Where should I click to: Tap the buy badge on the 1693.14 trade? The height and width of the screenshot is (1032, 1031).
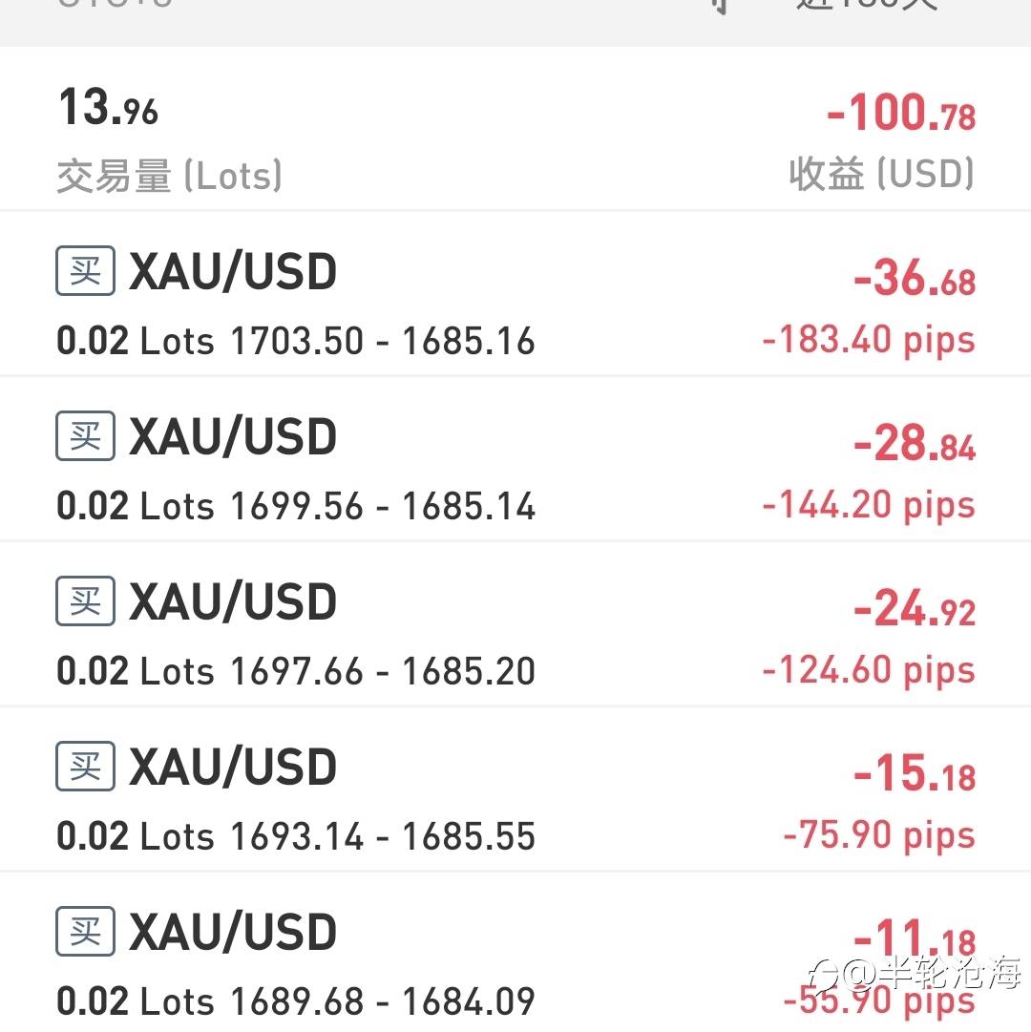[85, 767]
